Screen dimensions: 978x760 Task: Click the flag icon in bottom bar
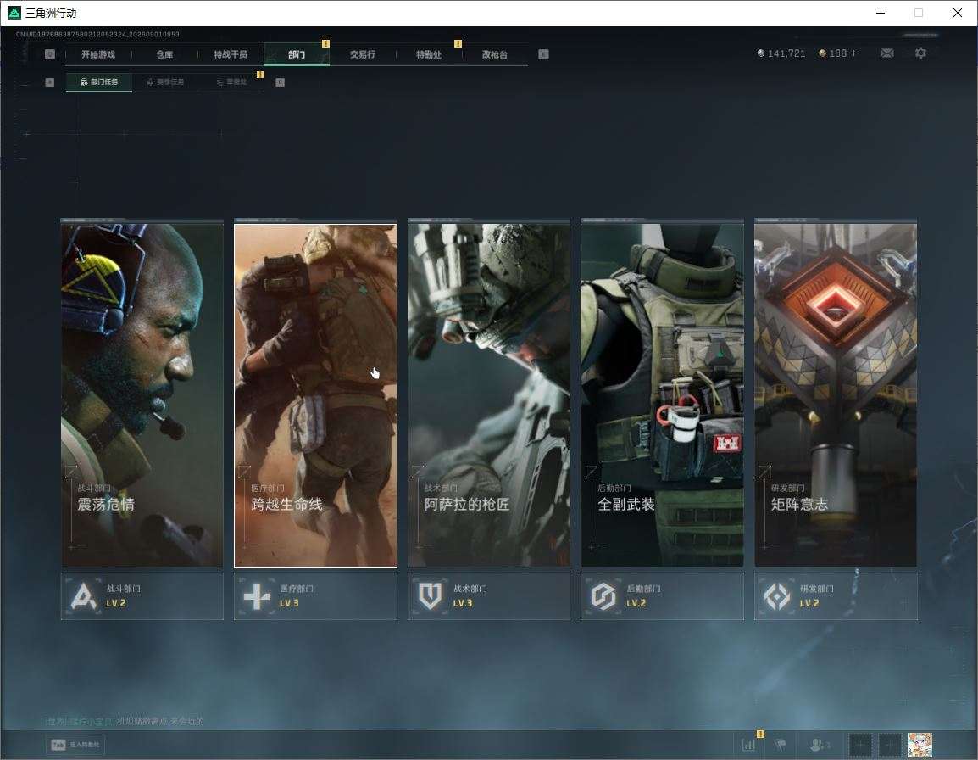click(781, 745)
